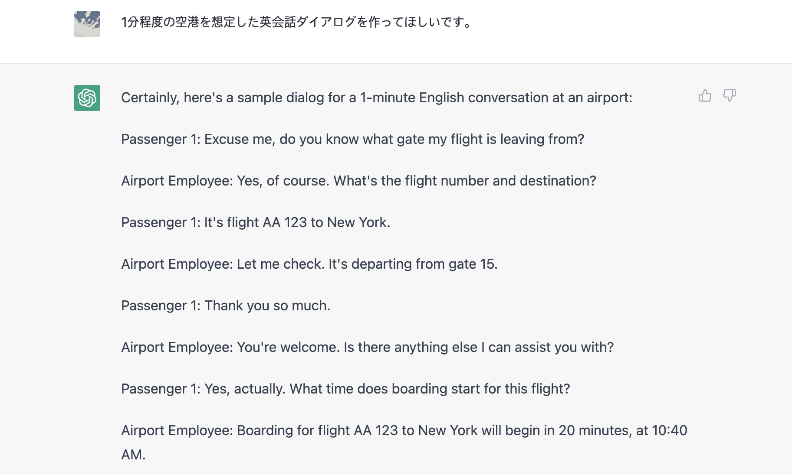This screenshot has height=475, width=792.
Task: Click the line about what gate flight leaves
Action: coord(352,139)
